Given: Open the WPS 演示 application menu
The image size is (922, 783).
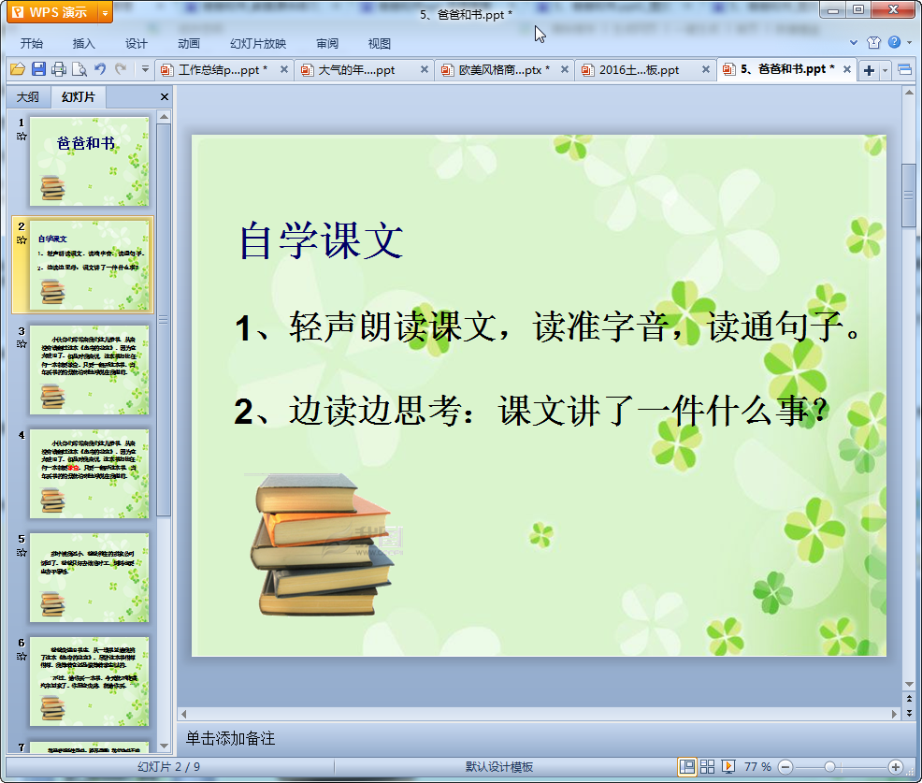Looking at the screenshot, I should pyautogui.click(x=52, y=12).
